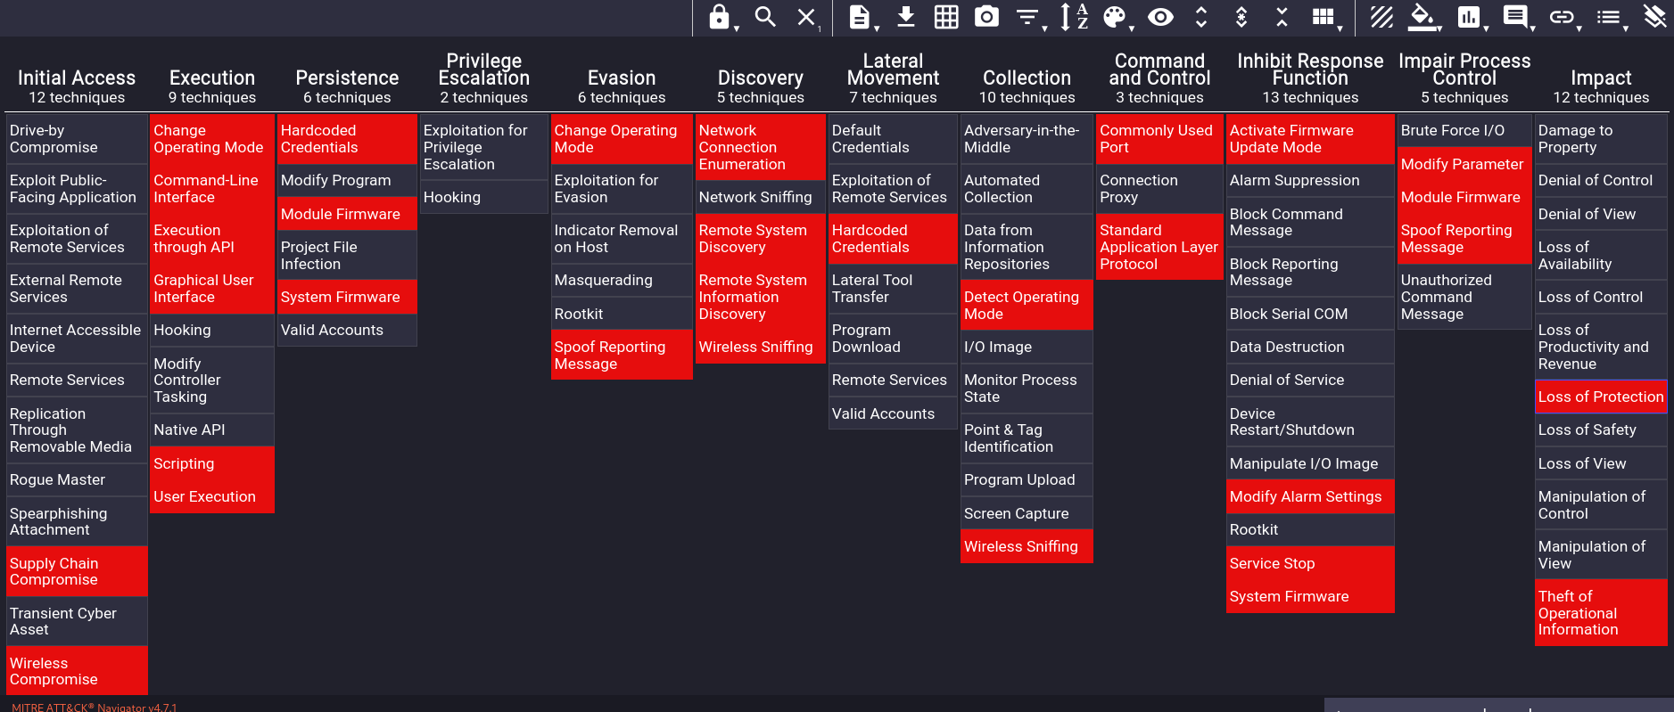
Task: Expand all sub-techniques
Action: (1201, 17)
